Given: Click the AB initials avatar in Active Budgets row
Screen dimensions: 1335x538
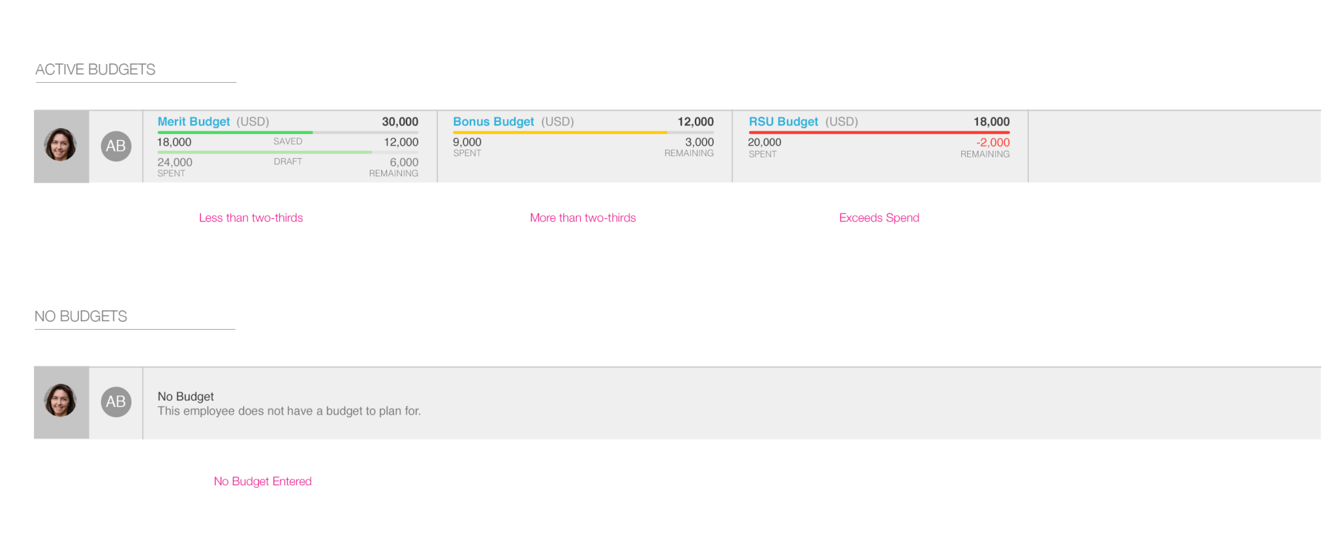Looking at the screenshot, I should [x=116, y=146].
